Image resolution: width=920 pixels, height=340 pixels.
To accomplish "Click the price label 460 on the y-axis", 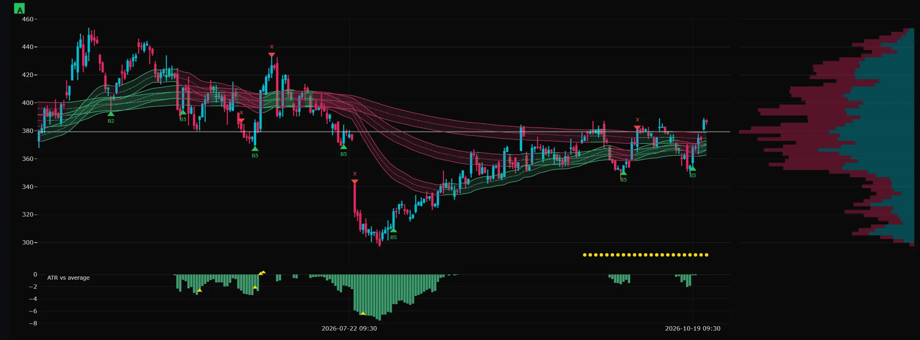I will tap(28, 19).
